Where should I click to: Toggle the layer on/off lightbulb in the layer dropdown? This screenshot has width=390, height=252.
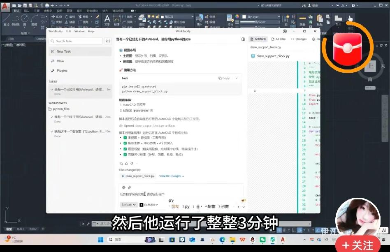click(149, 17)
